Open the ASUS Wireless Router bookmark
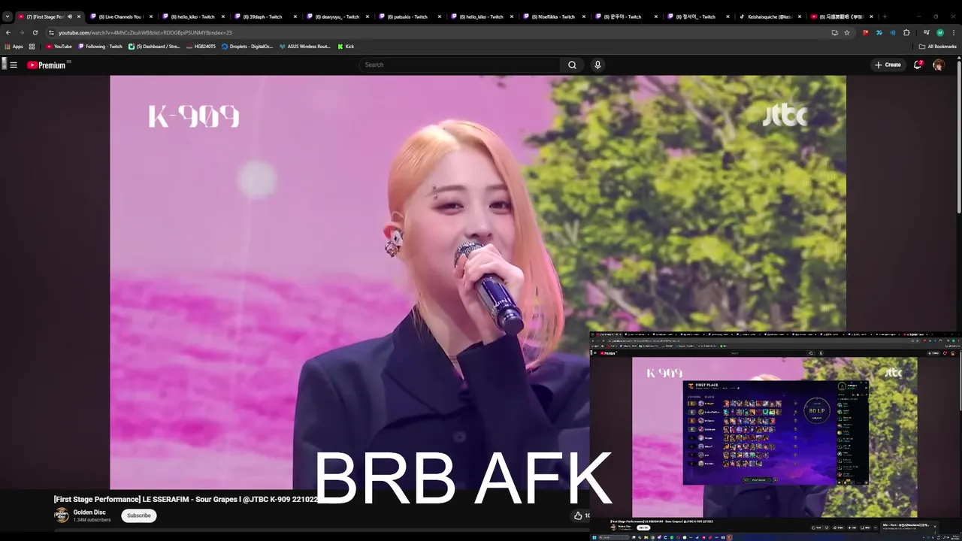The image size is (962, 541). (304, 47)
